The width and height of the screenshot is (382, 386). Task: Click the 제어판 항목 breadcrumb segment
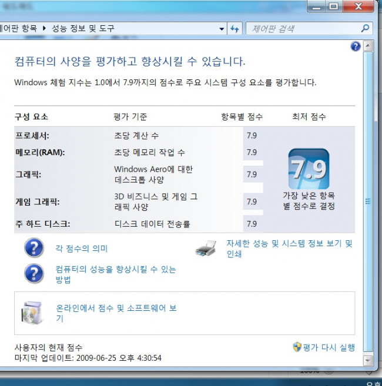coord(18,28)
